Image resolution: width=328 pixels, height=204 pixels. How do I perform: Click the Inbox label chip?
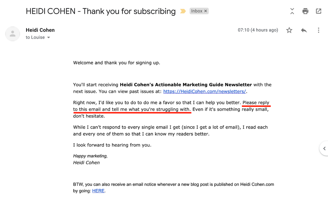(197, 11)
